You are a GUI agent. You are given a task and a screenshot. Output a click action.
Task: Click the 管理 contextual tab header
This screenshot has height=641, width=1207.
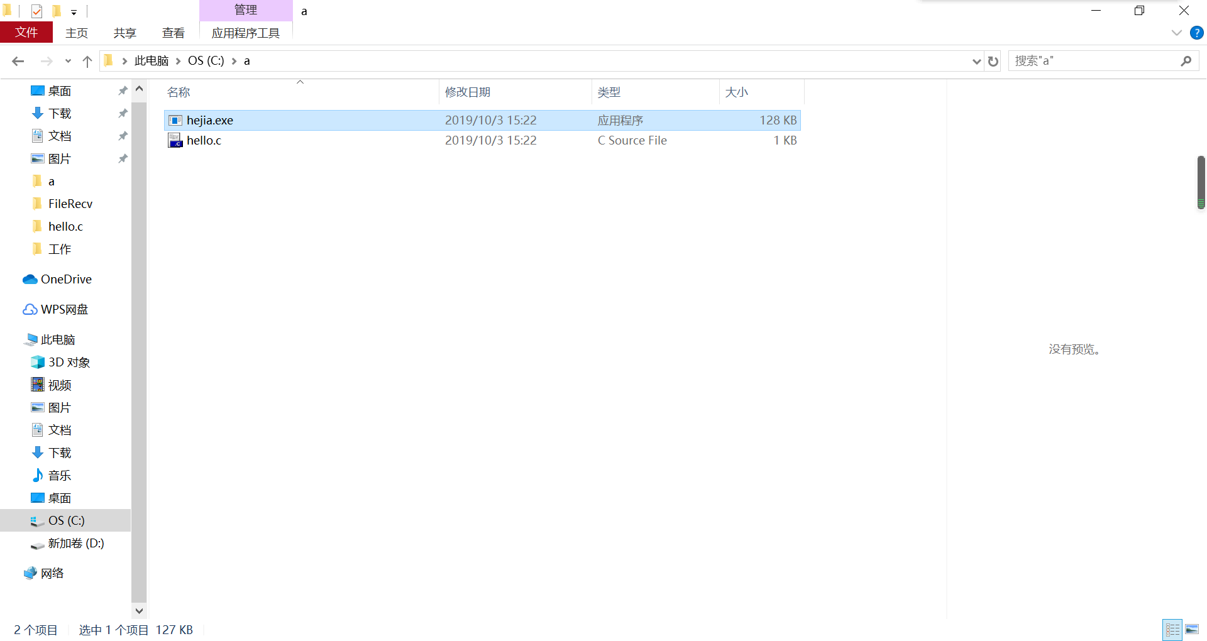[x=246, y=10]
